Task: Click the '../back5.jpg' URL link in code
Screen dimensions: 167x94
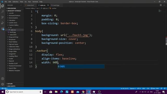Action: [78, 35]
